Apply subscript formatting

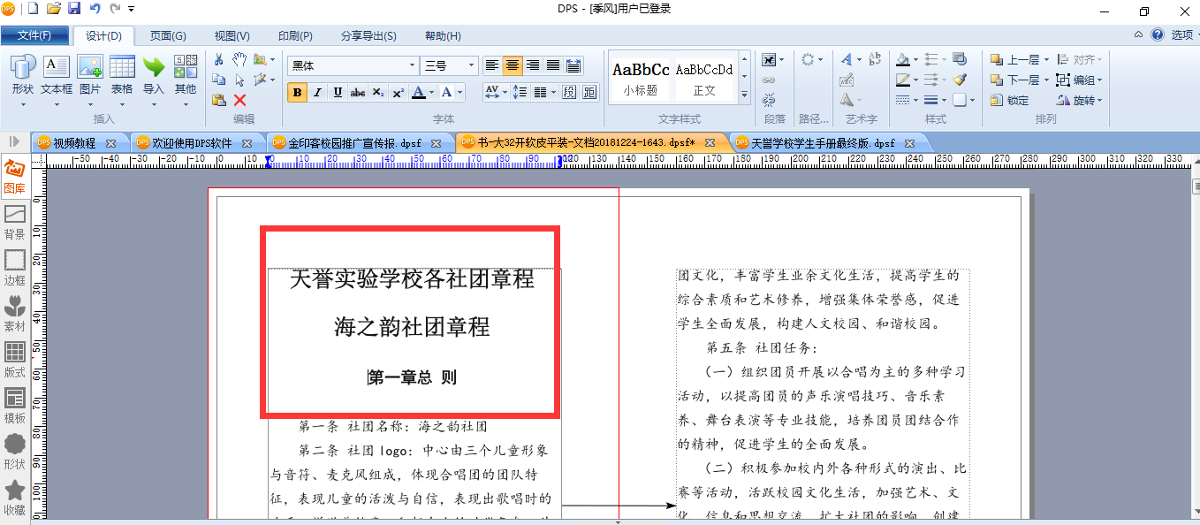pyautogui.click(x=377, y=92)
